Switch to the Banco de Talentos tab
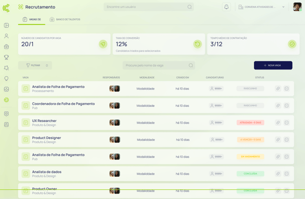Image resolution: width=305 pixels, height=199 pixels. coord(65,20)
